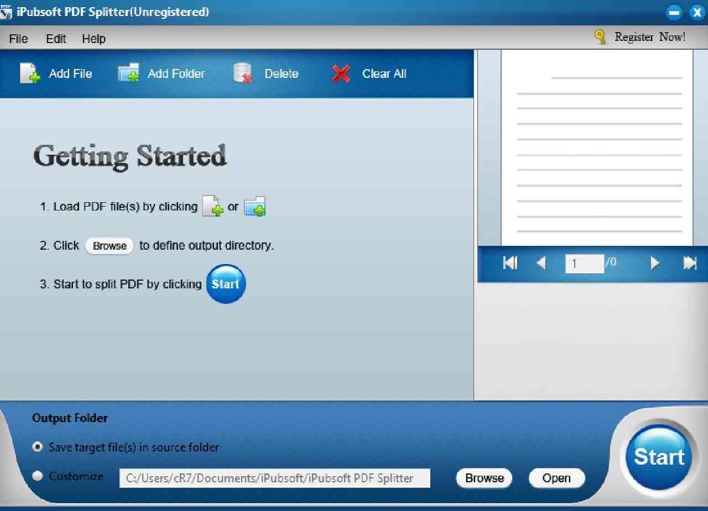Click the Clear All red X icon

tap(341, 74)
